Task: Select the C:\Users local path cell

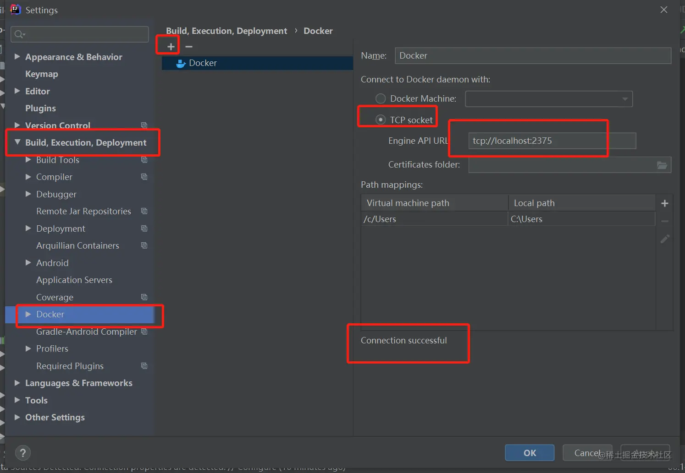Action: (582, 219)
